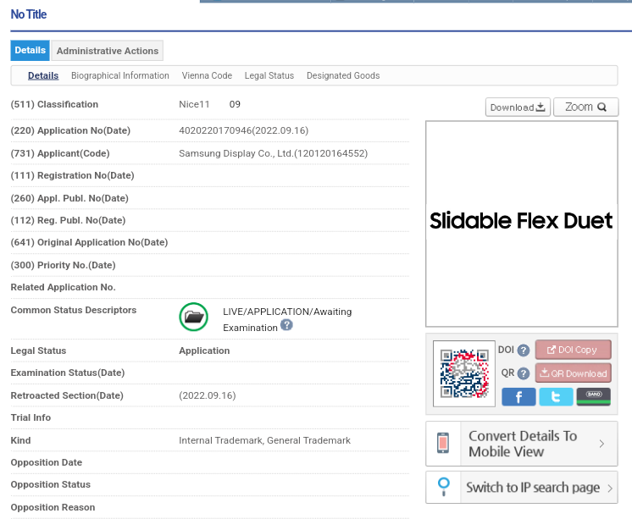The image size is (632, 519).
Task: Go to Biographical Information section
Action: (120, 75)
